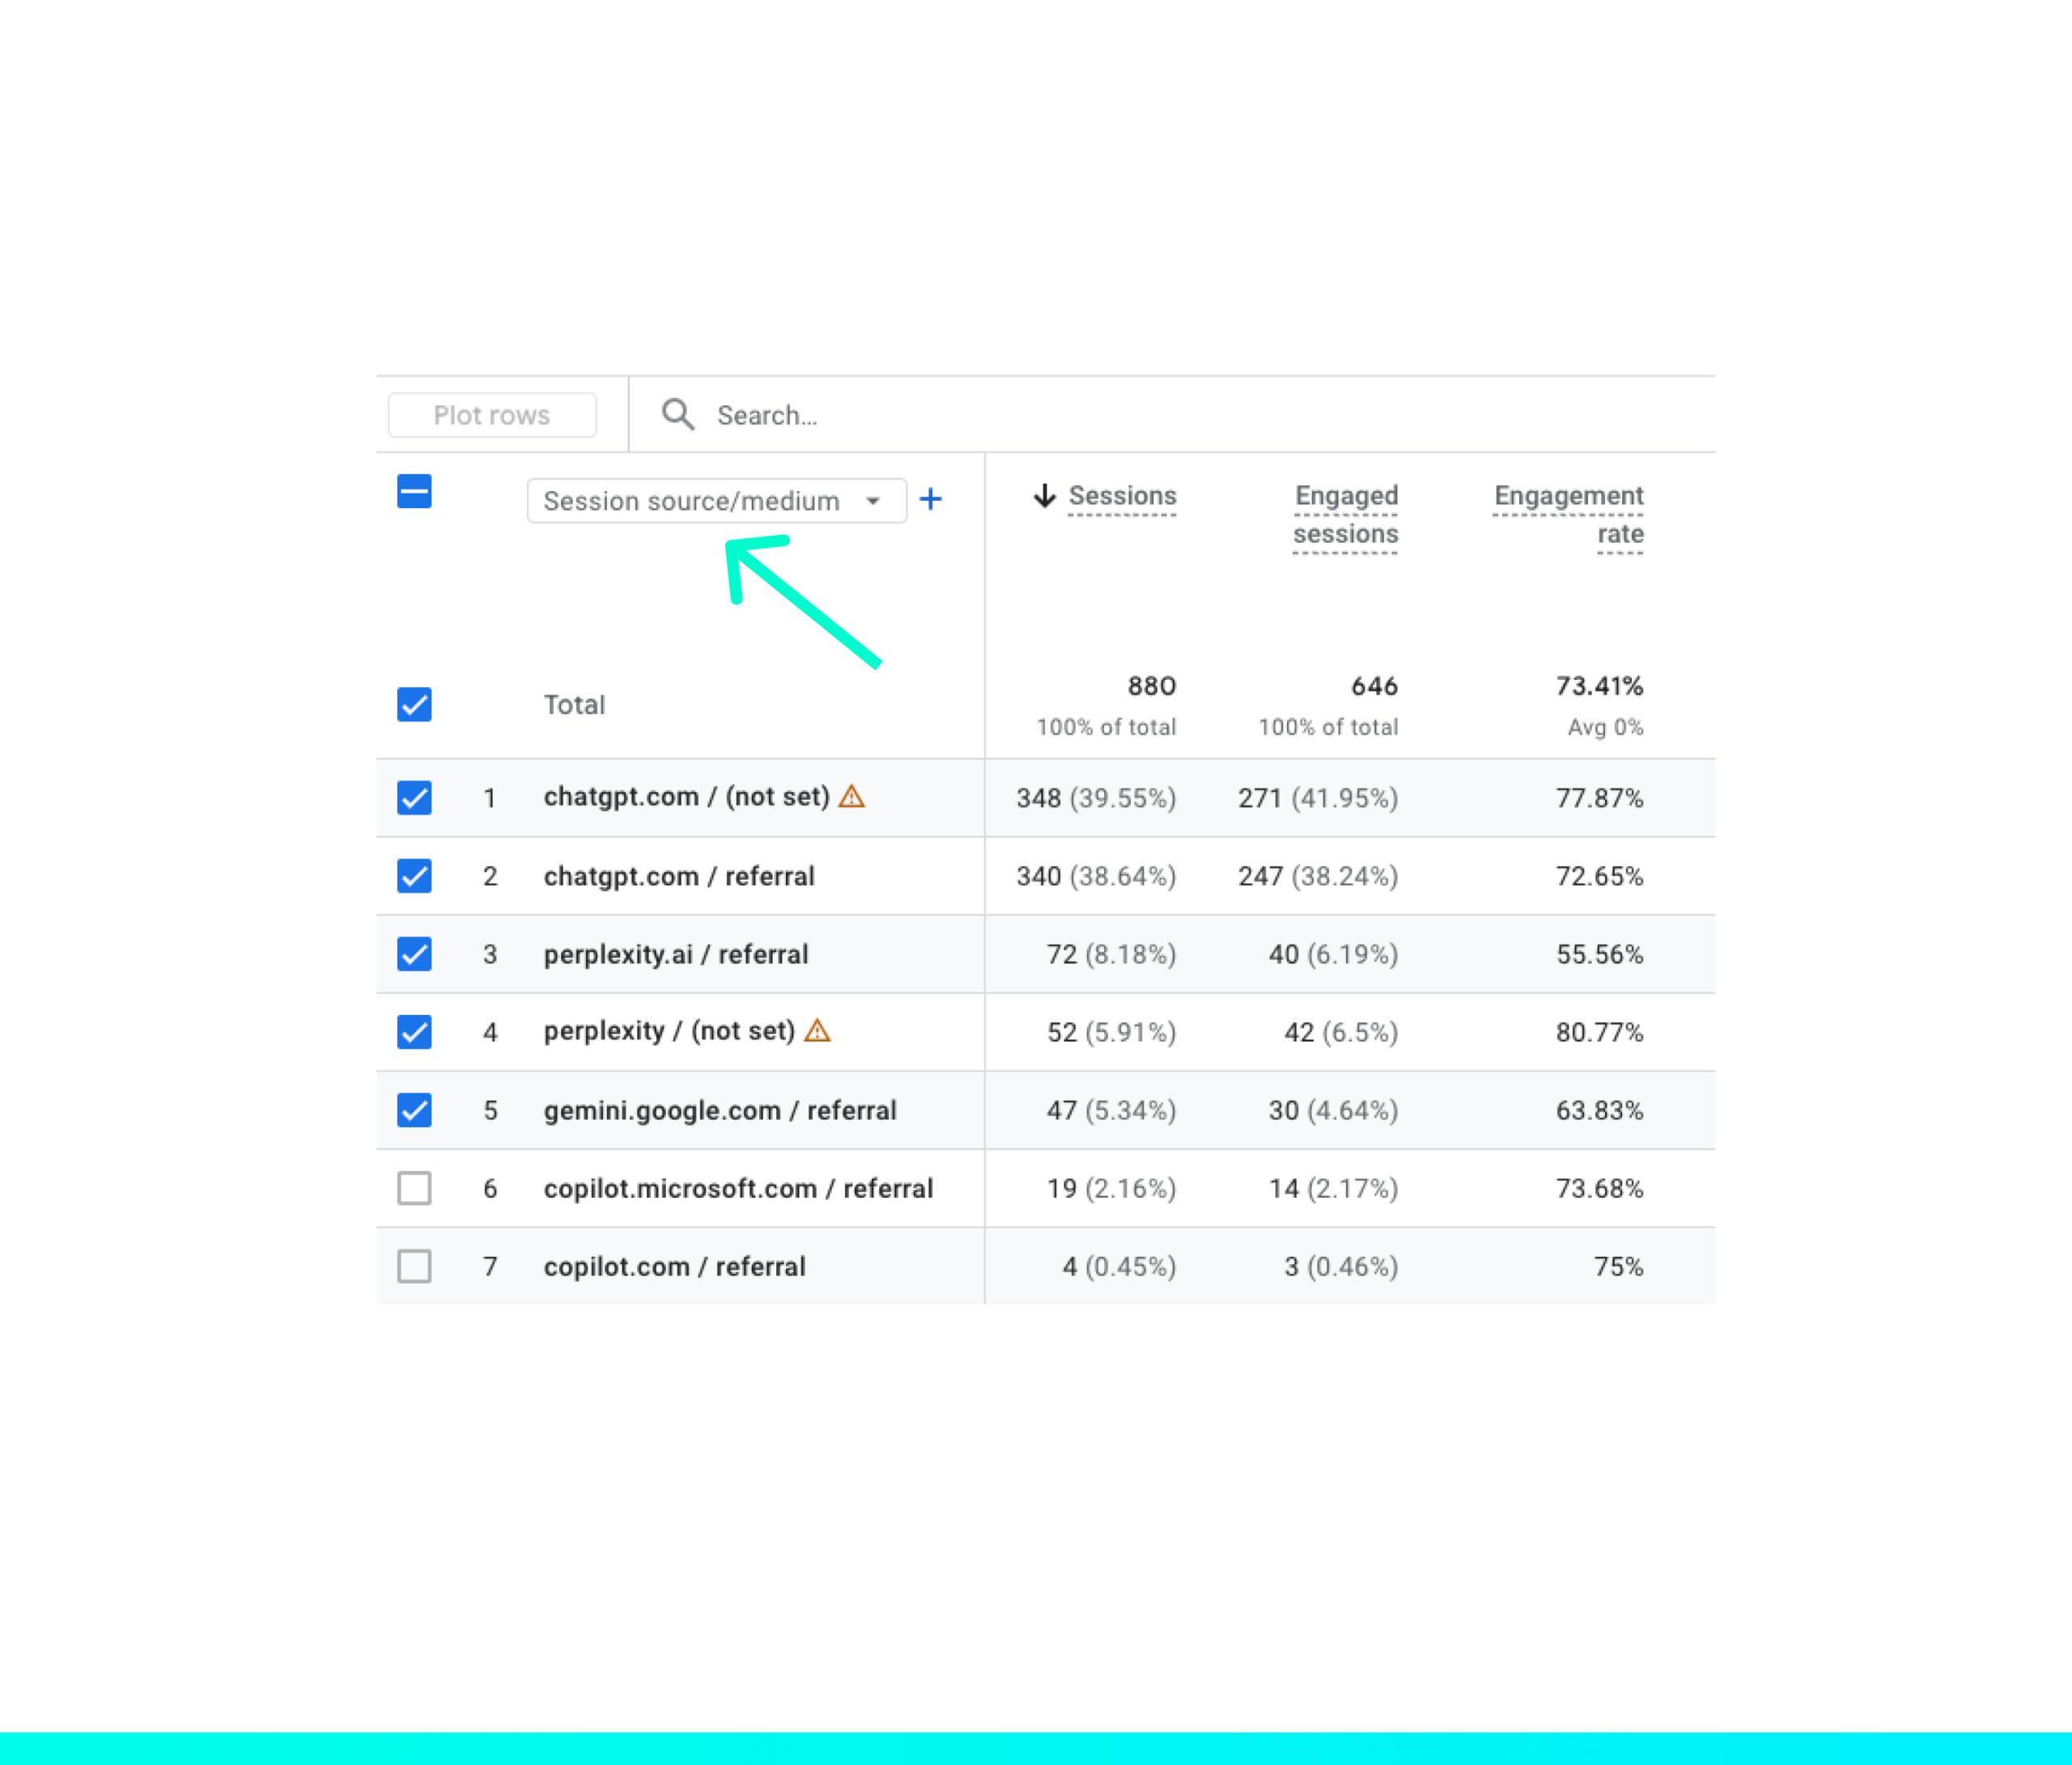Uncheck the Total row checkbox

[x=414, y=704]
